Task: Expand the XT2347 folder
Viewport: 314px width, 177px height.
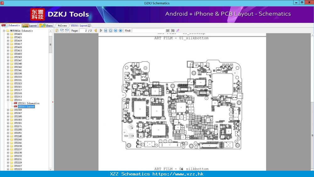Action: (8, 60)
